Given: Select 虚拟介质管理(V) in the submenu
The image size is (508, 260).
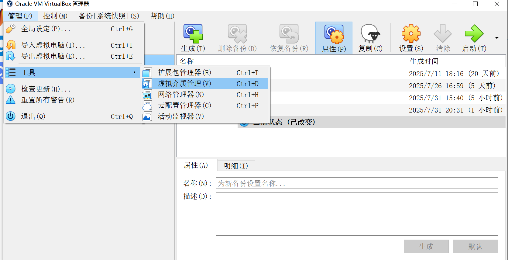Looking at the screenshot, I should (x=205, y=83).
